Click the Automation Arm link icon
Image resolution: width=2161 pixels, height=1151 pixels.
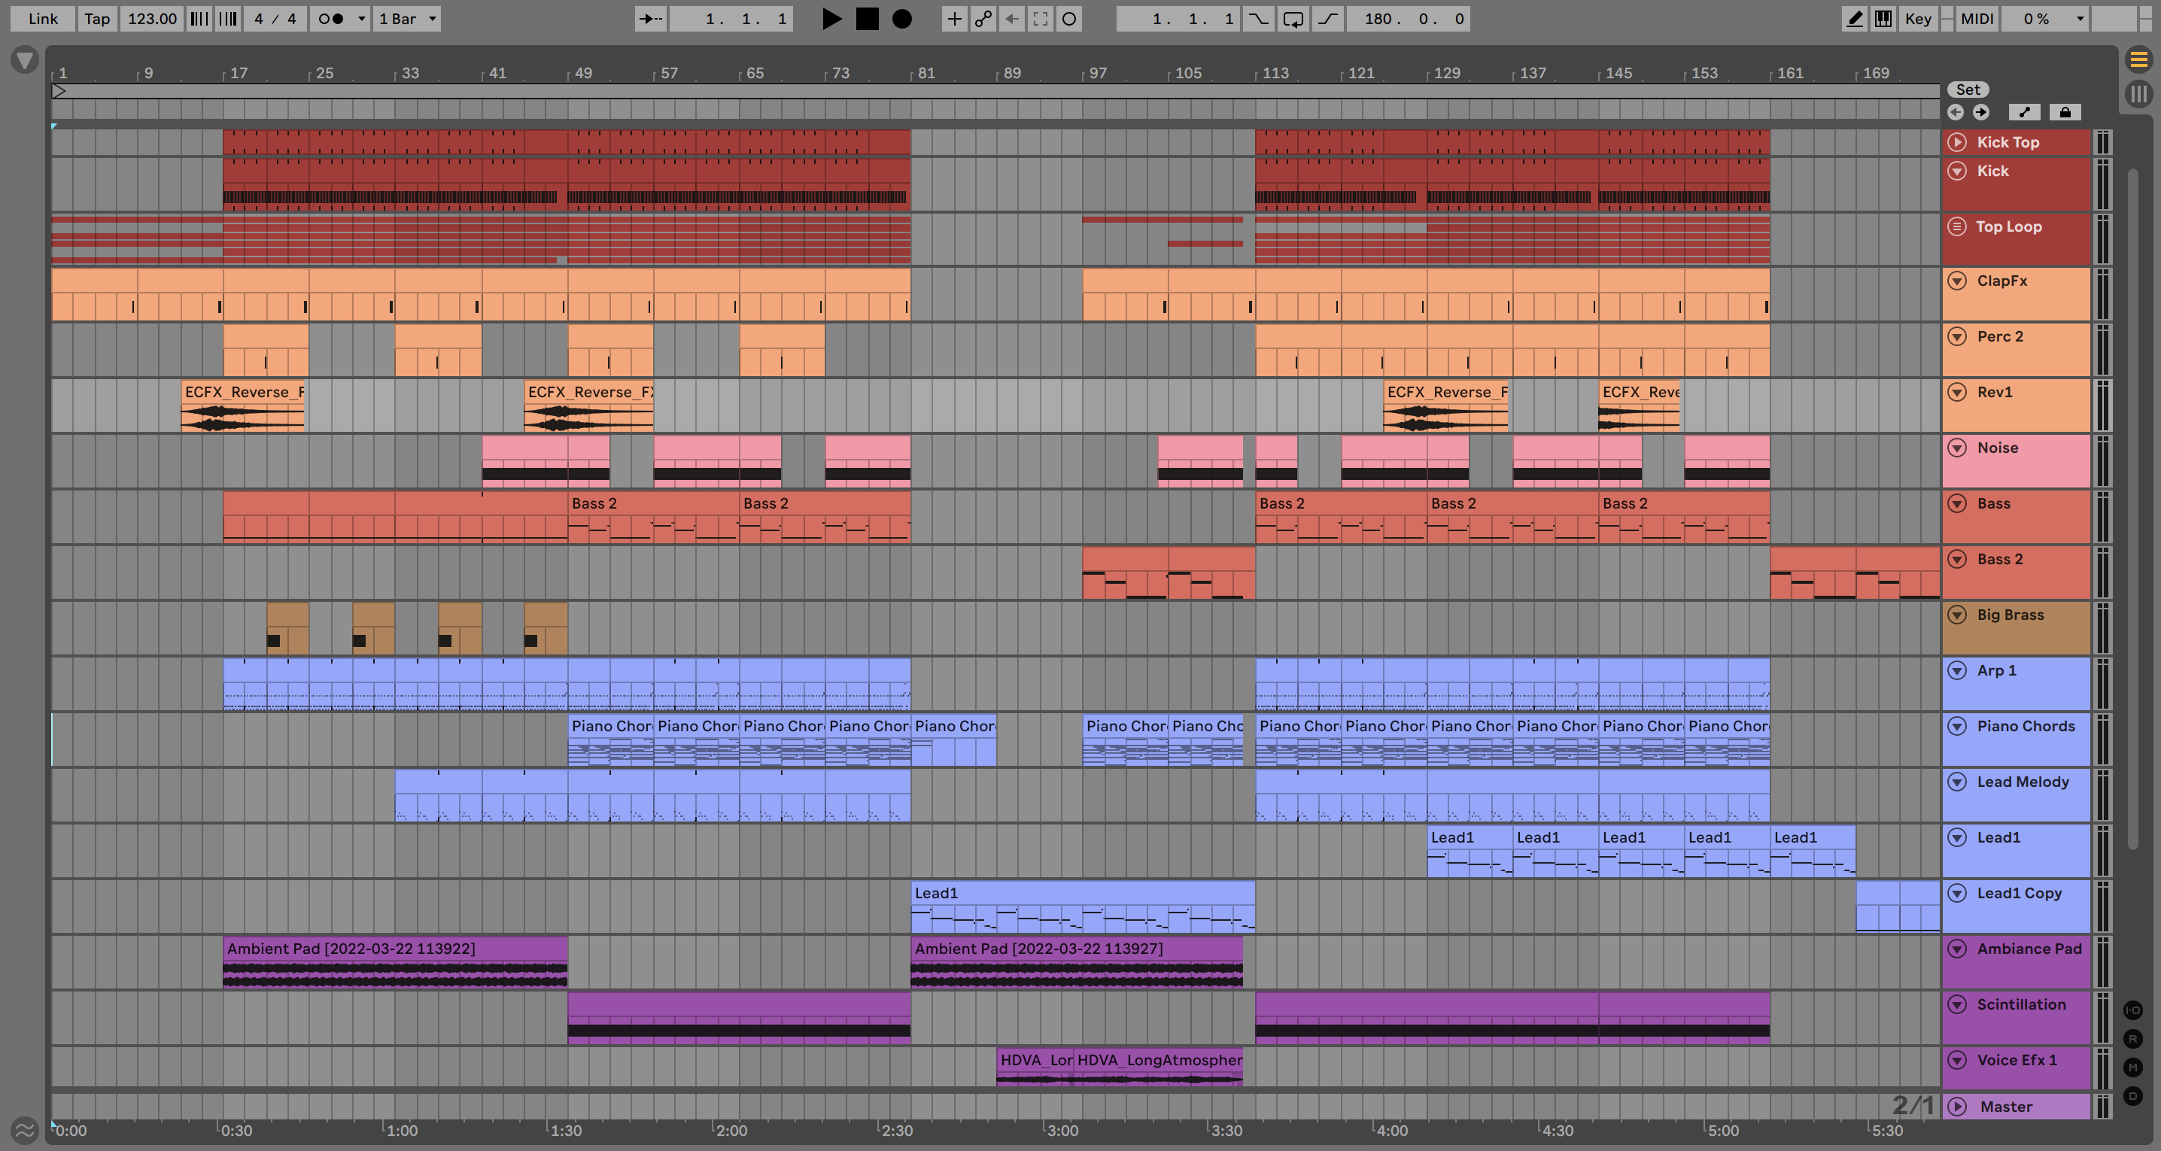click(983, 19)
